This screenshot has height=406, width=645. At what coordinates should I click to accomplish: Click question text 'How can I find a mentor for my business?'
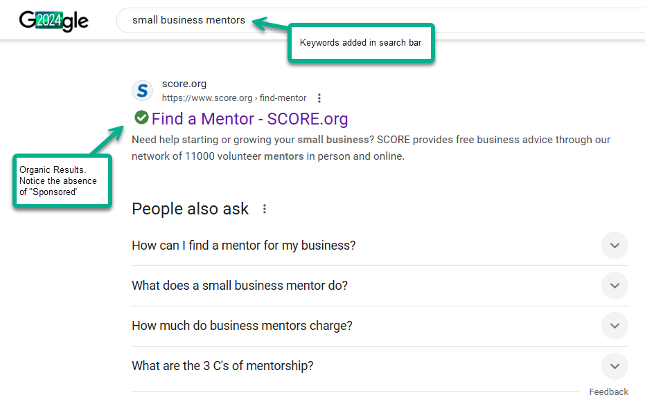pyautogui.click(x=244, y=246)
